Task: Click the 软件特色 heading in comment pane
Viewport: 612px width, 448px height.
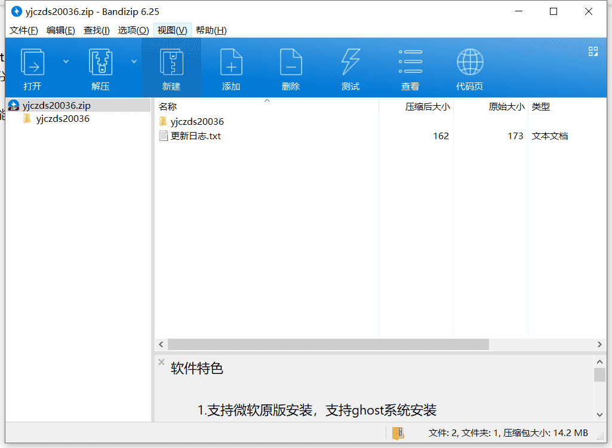Action: (196, 369)
